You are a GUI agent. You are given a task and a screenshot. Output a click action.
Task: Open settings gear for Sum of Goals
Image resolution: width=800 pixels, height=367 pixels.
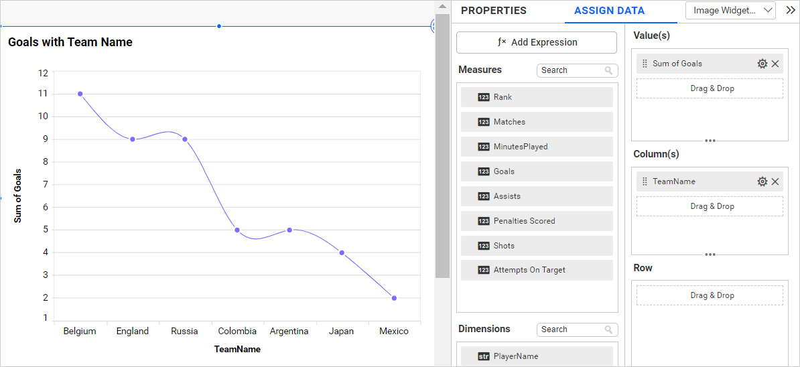click(762, 64)
